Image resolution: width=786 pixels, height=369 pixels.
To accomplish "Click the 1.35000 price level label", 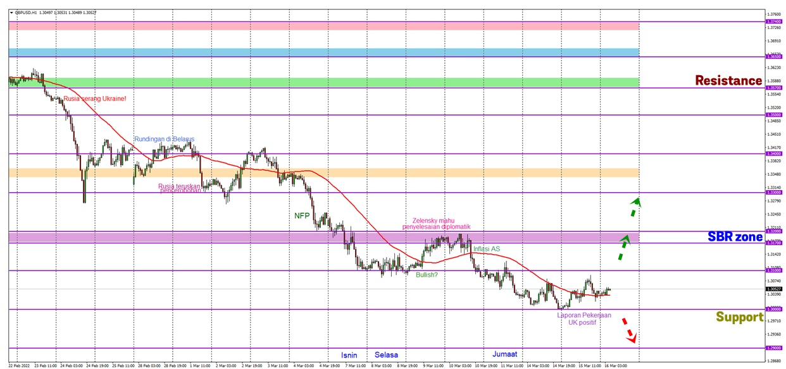I will coord(774,115).
